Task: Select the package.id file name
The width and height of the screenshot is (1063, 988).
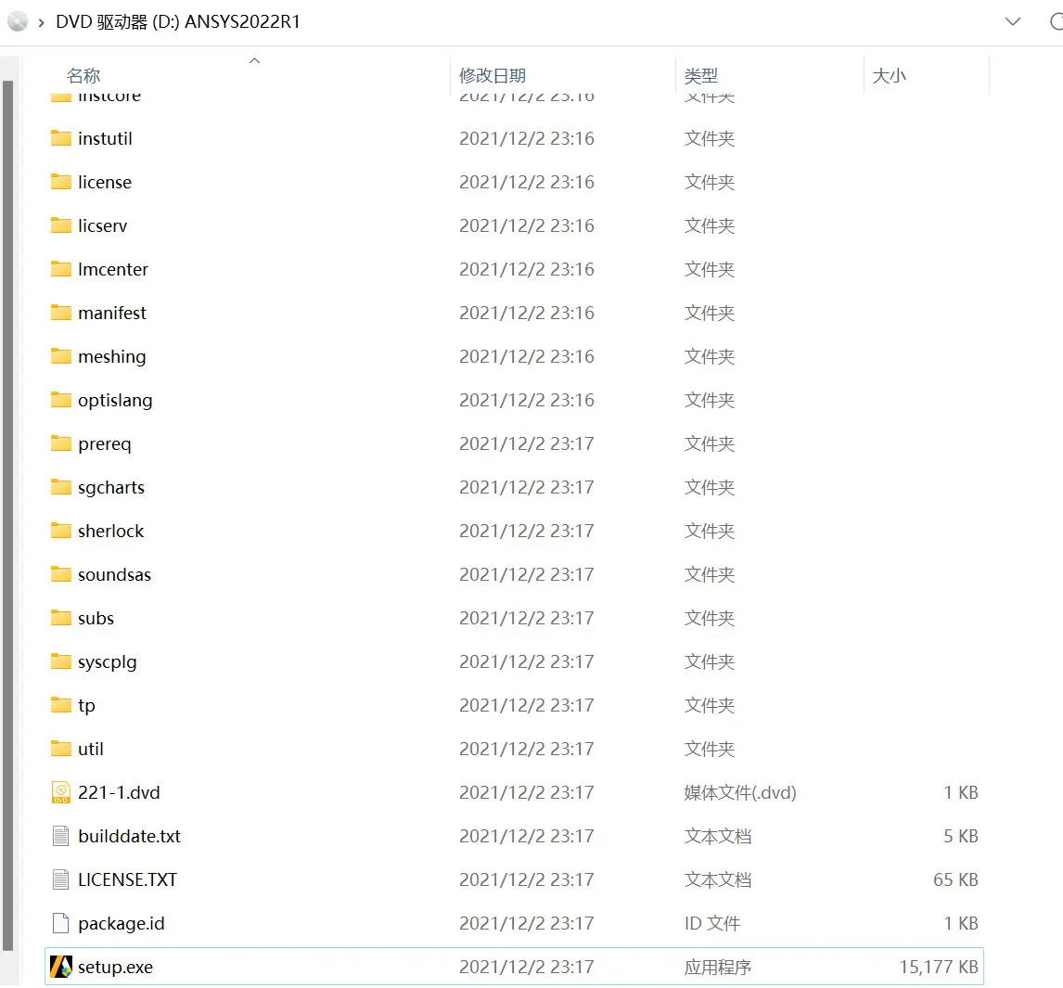Action: pos(122,923)
